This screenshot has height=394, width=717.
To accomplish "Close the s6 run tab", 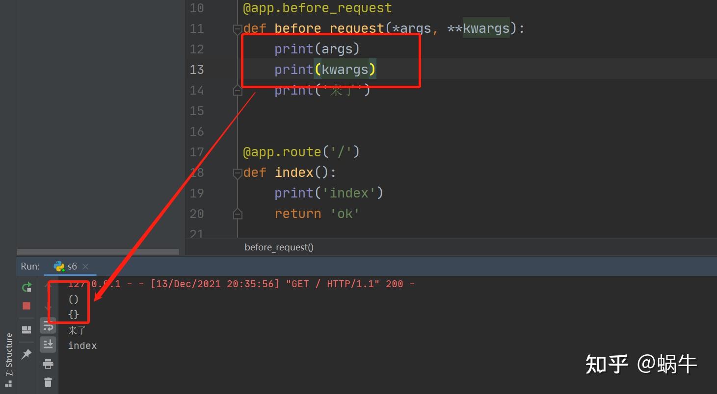I will (85, 267).
